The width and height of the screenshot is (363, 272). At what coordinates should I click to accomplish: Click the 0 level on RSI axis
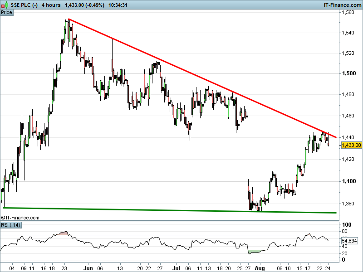tap(343, 260)
